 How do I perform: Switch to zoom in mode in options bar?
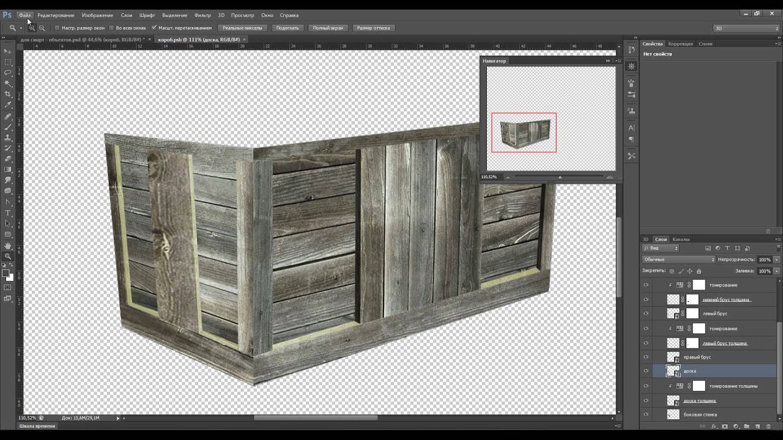[32, 28]
